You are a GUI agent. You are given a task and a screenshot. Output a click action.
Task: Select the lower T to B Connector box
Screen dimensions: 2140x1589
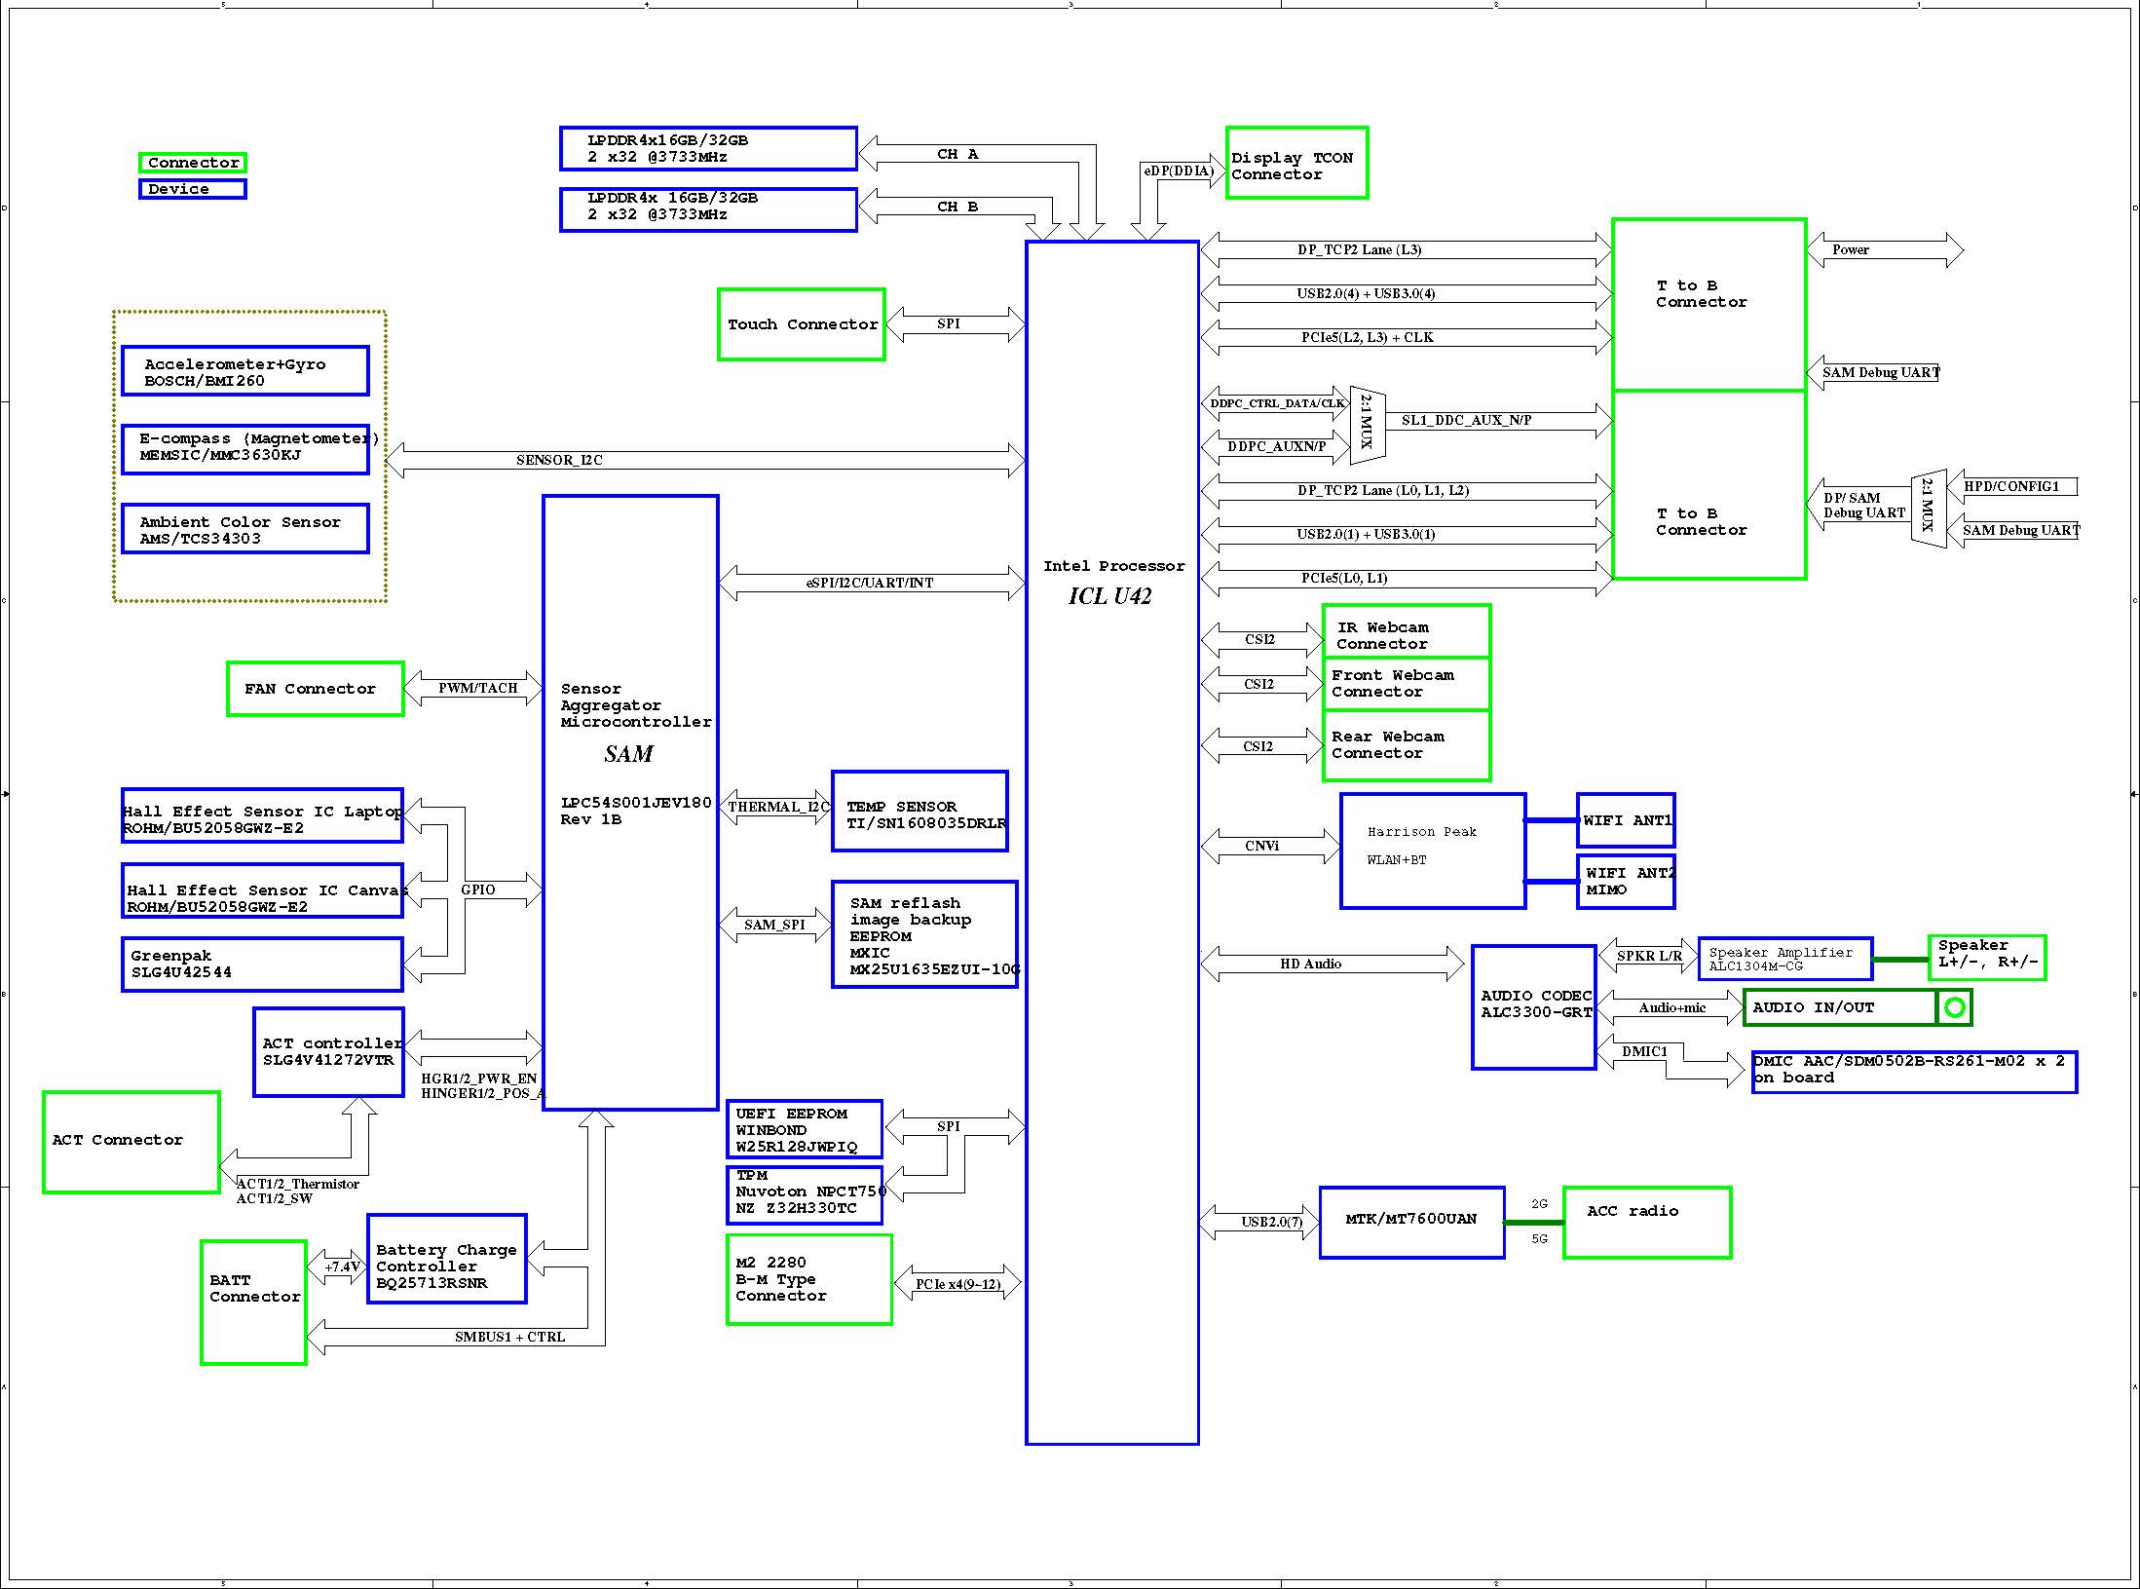(1709, 485)
